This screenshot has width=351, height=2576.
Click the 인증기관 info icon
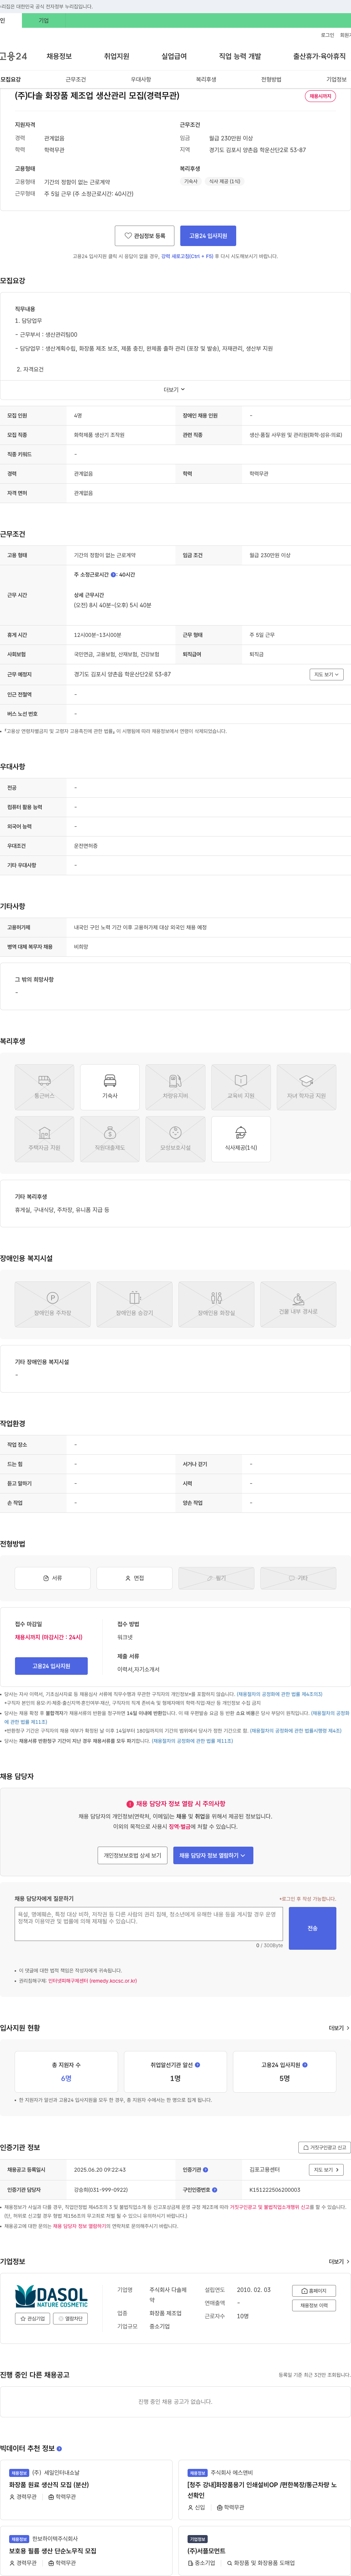point(205,2170)
